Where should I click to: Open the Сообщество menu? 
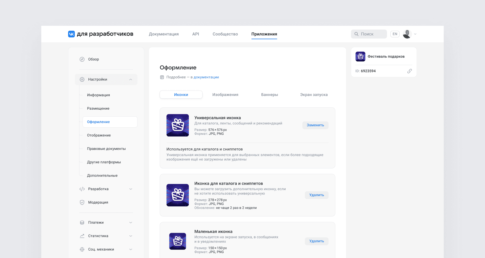click(225, 34)
